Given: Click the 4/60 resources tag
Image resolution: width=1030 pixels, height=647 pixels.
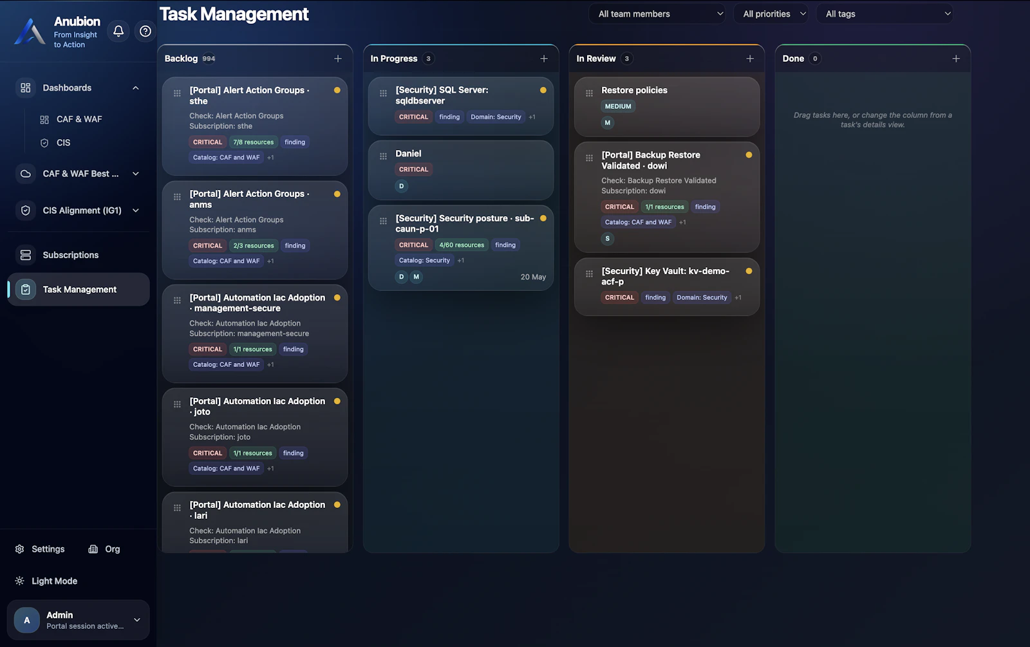Looking at the screenshot, I should pos(462,245).
